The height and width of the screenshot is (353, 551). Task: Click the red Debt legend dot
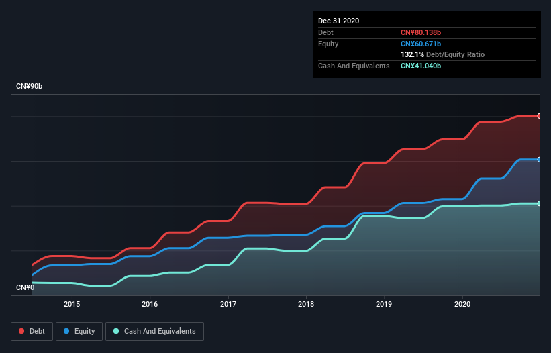click(x=21, y=331)
